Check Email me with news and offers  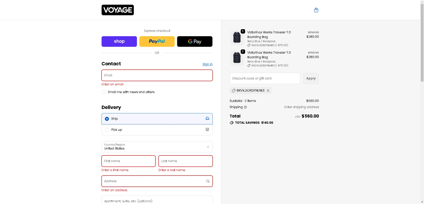pyautogui.click(x=104, y=92)
